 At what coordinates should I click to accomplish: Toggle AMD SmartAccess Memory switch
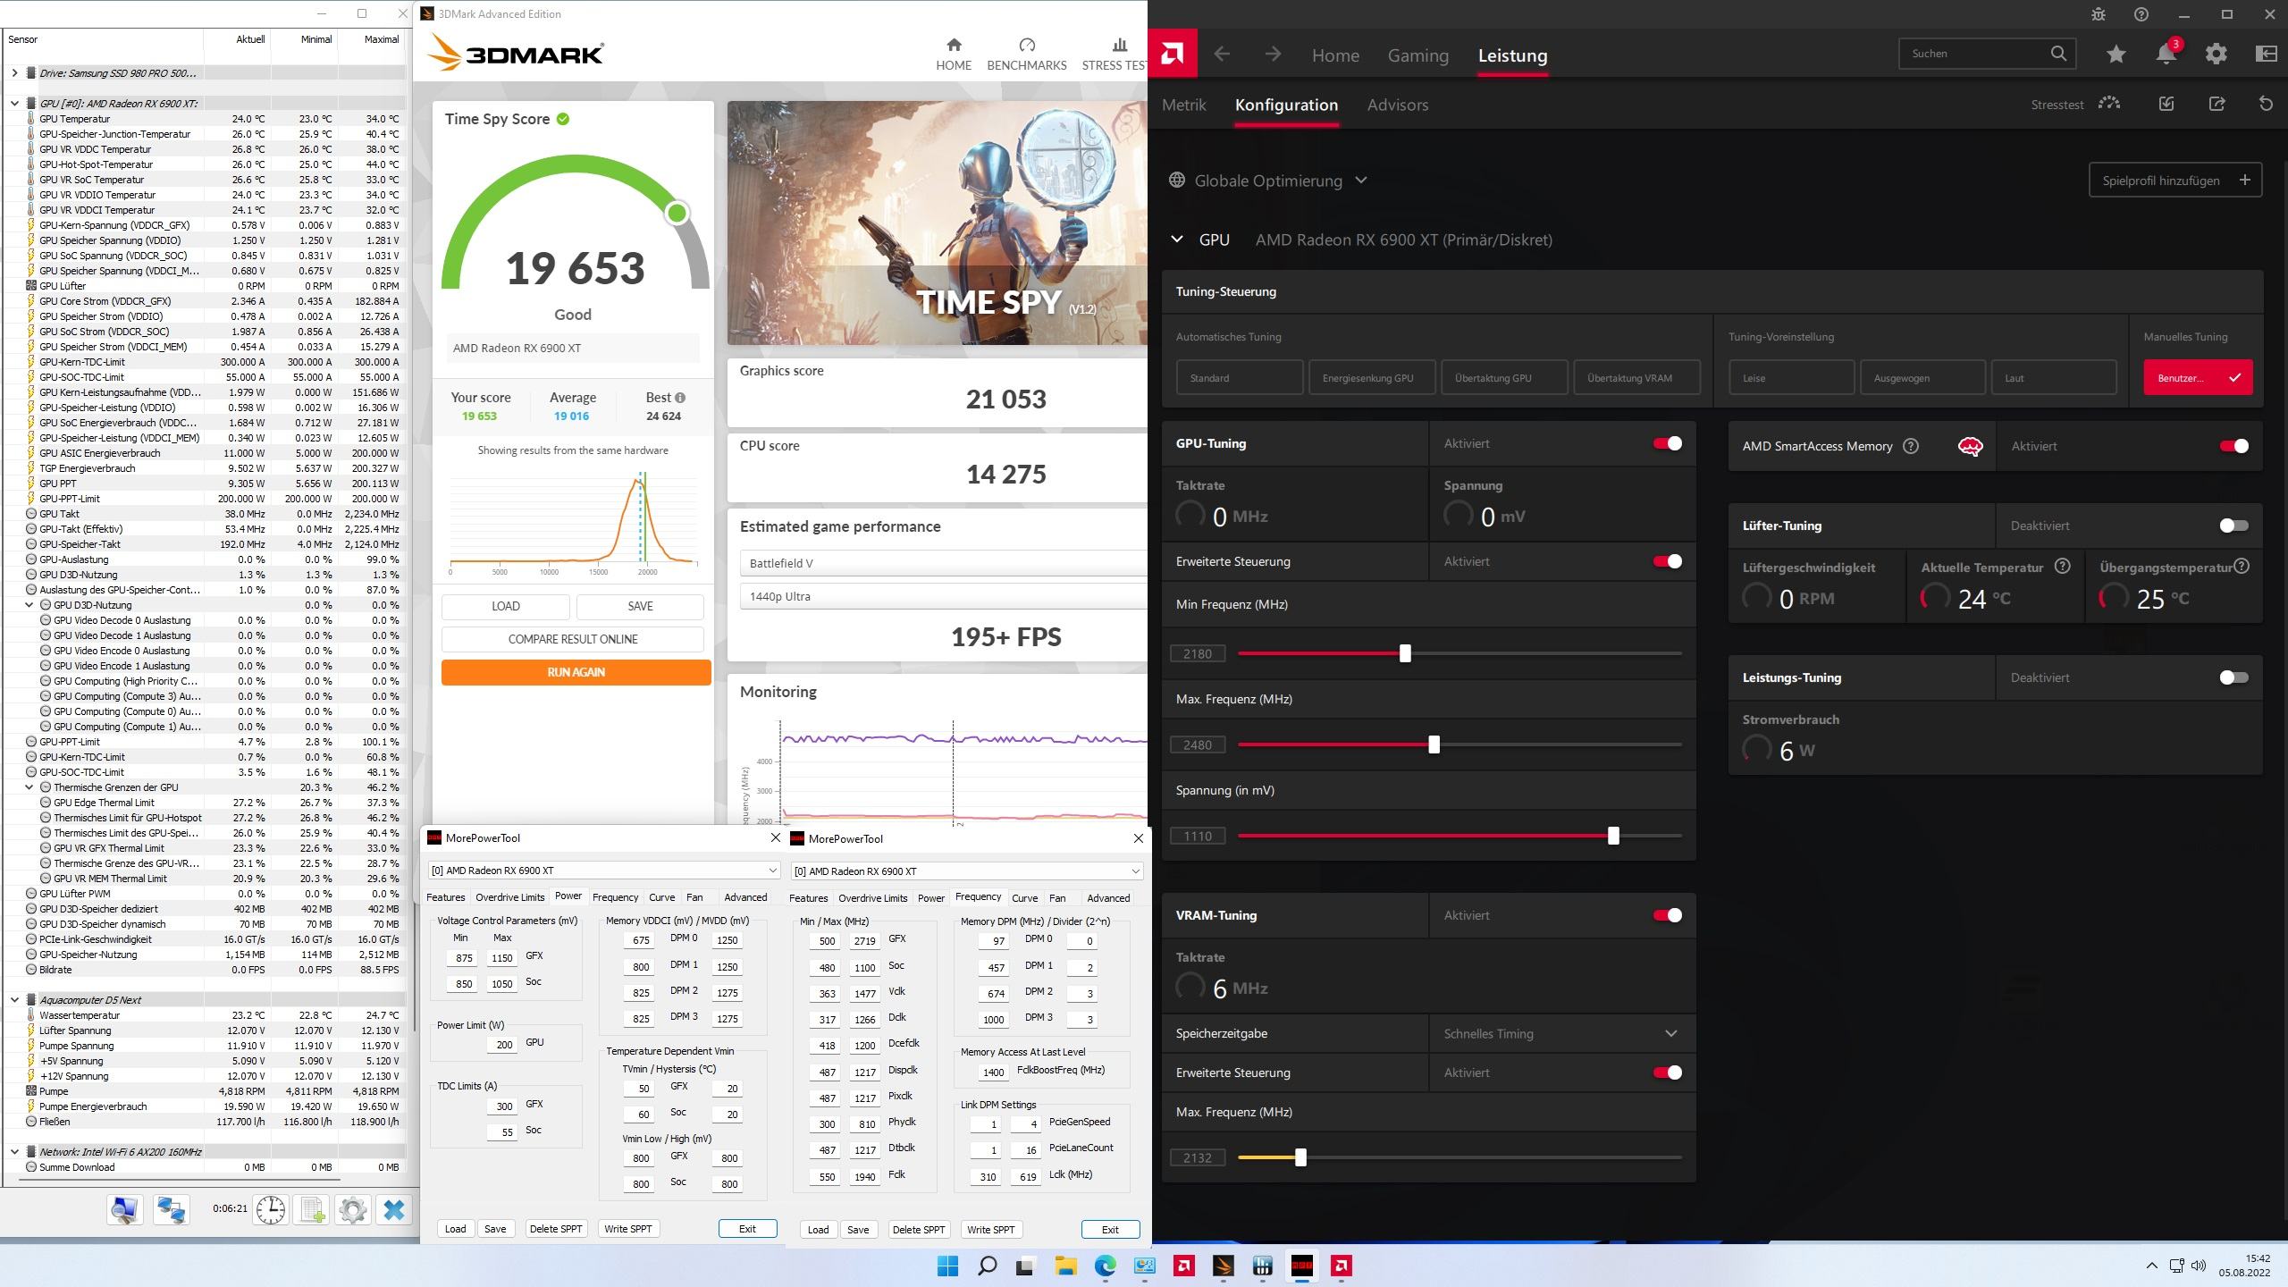pos(2234,446)
